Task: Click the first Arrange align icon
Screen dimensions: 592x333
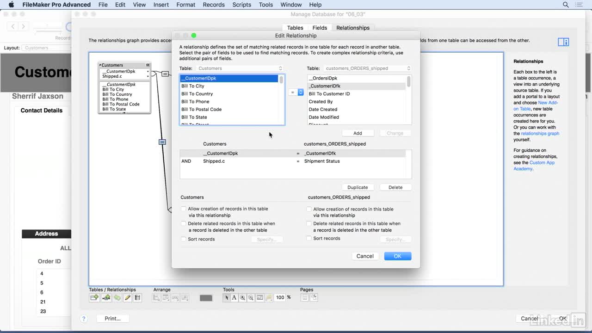Action: (157, 298)
